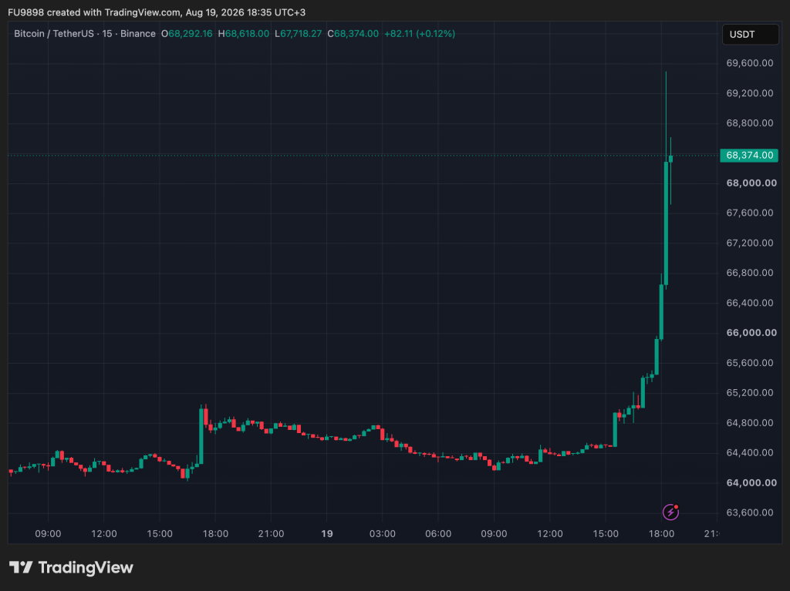Click the bold 64,000.00 price axis label

coord(751,483)
